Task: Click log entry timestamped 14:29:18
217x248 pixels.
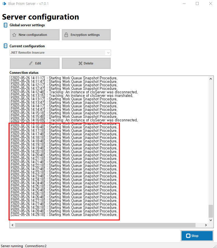Action: (x=64, y=215)
